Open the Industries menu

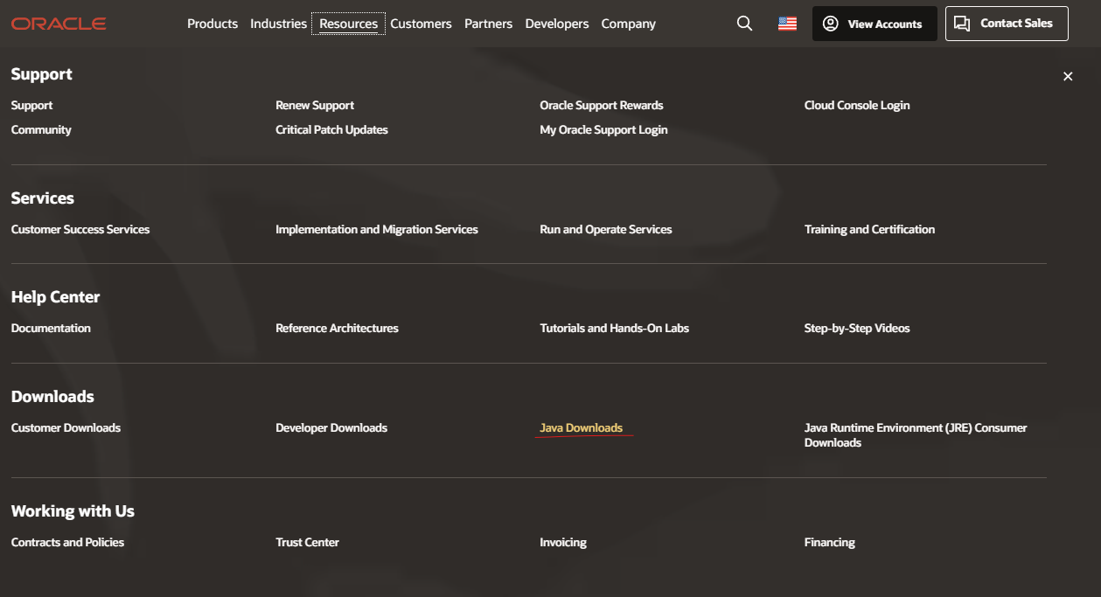[279, 24]
